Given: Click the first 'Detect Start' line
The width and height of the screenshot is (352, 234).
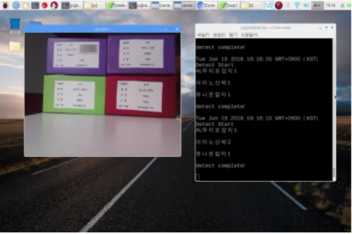Looking at the screenshot, I should (x=215, y=65).
